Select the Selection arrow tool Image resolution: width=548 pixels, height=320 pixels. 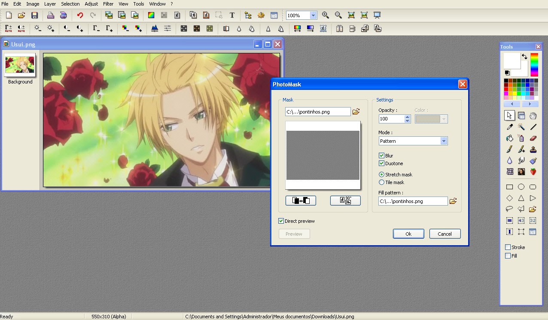(x=510, y=115)
